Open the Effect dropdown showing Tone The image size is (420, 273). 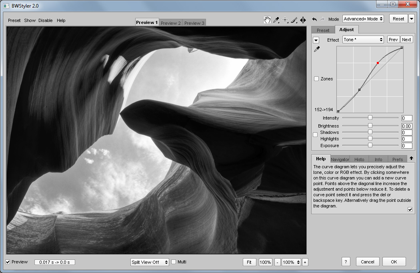(x=363, y=40)
